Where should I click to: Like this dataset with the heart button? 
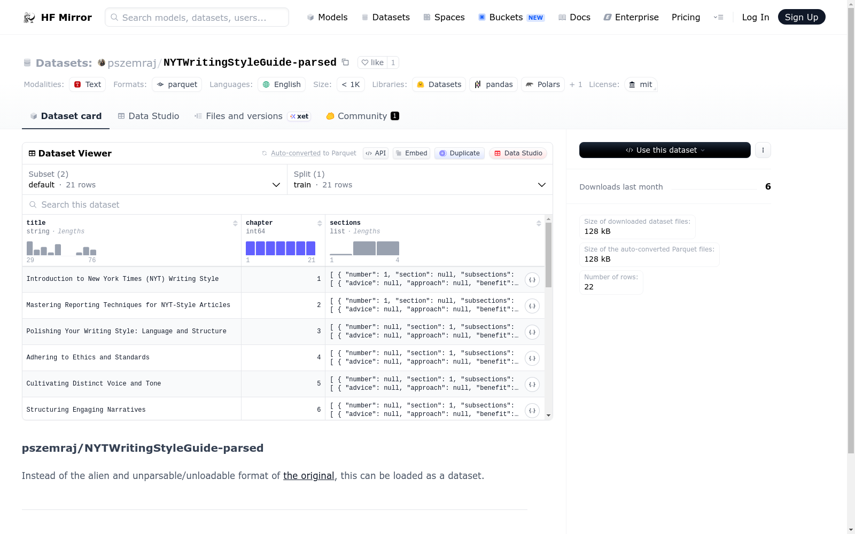[372, 62]
